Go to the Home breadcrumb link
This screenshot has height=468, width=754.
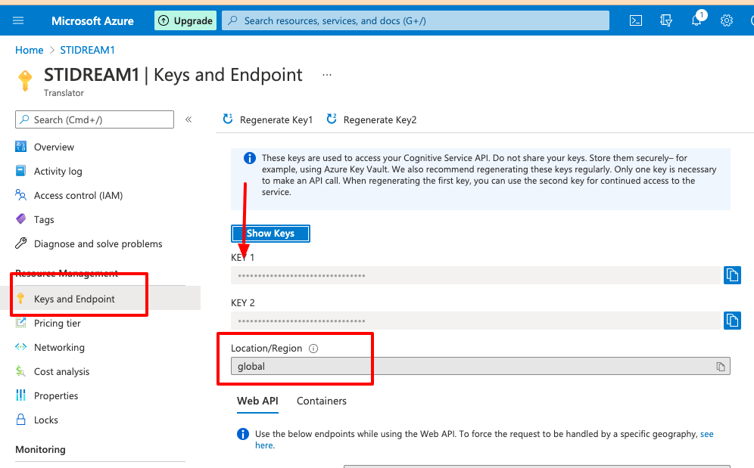coord(30,50)
